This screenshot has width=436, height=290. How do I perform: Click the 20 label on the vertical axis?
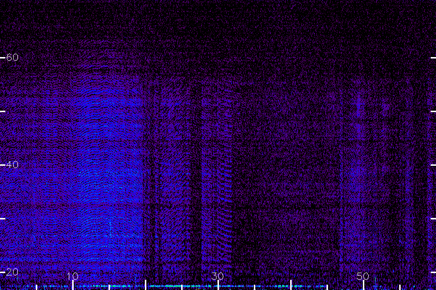click(x=12, y=272)
